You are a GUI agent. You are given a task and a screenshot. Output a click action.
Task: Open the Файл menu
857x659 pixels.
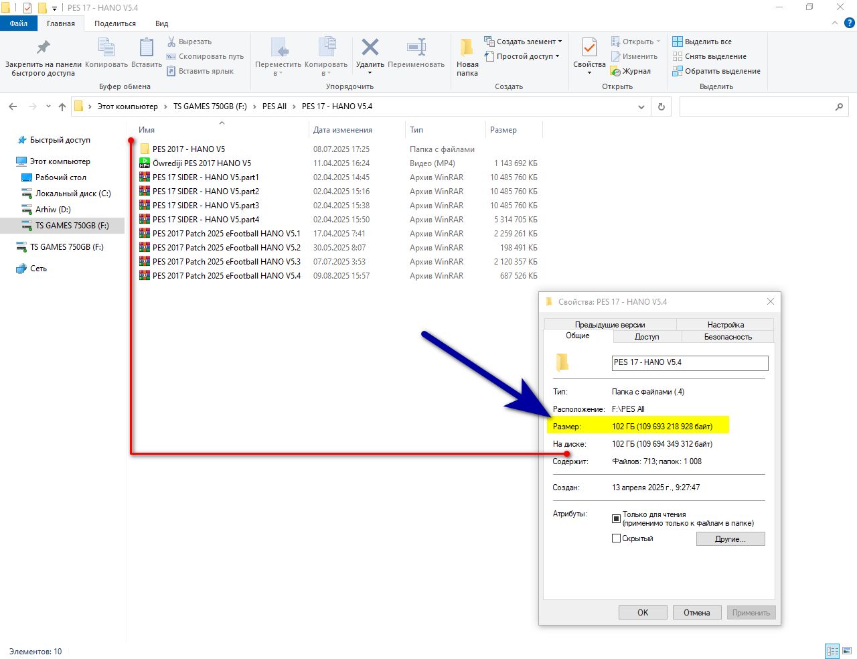click(x=19, y=23)
